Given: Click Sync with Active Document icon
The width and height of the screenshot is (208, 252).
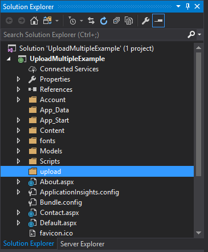Looking at the screenshot, I should (91, 21).
